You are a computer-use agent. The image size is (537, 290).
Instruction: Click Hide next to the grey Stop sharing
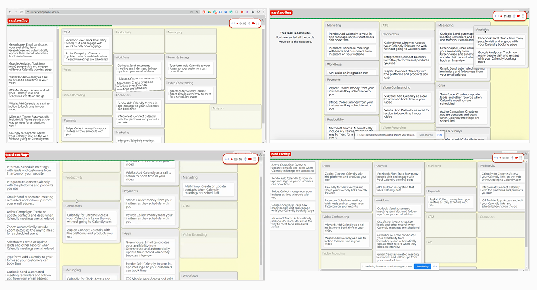tap(440, 135)
